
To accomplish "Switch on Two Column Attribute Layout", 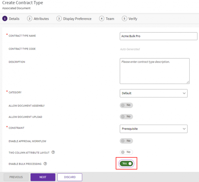I will (126, 152).
